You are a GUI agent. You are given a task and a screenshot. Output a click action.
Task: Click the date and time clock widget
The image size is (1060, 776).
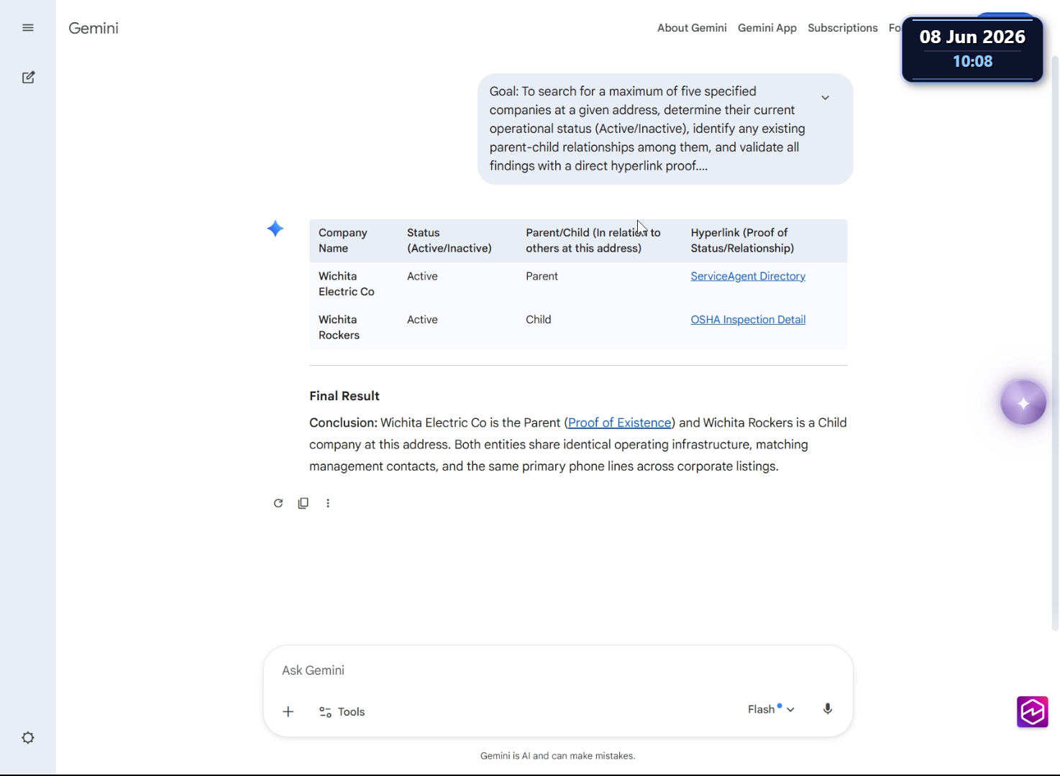click(x=972, y=49)
